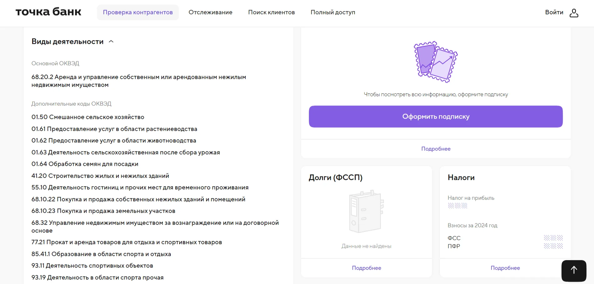Select the Проверка контрагентов tab

click(138, 12)
